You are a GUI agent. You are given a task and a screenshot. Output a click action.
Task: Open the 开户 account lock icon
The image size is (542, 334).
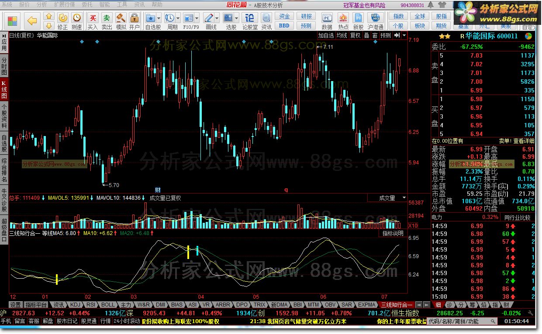(135, 20)
